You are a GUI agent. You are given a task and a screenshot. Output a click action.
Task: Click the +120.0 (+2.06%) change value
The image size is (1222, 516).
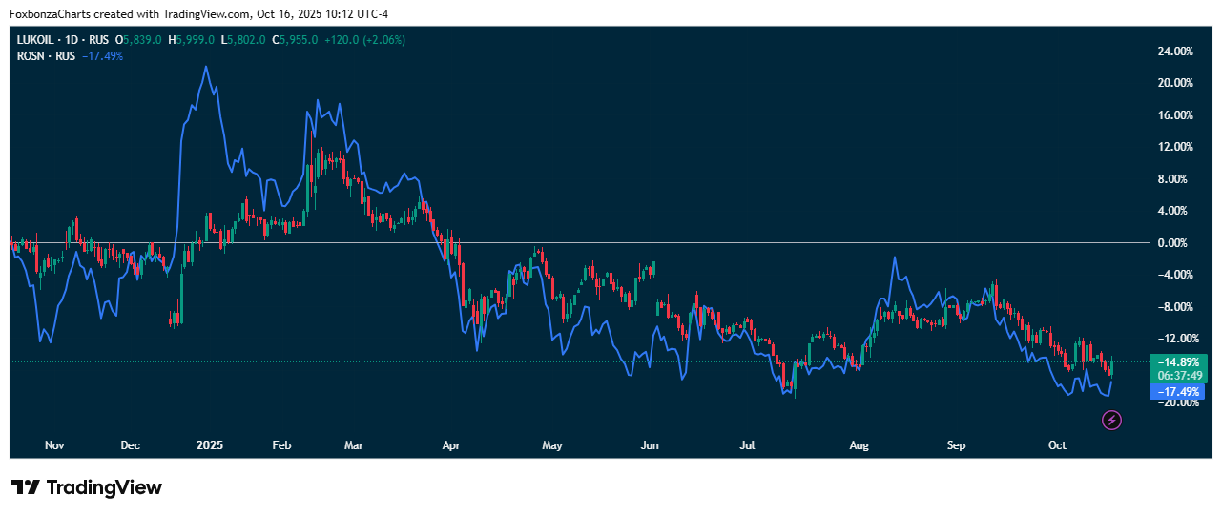364,41
